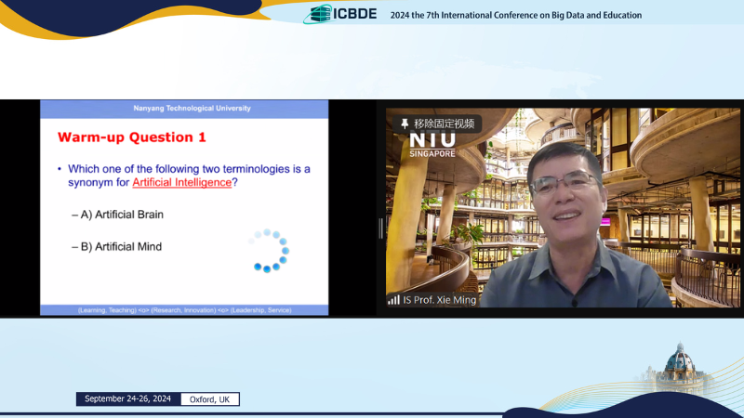Viewport: 744px width, 418px height.
Task: Click the pin icon on the video
Action: click(x=405, y=124)
